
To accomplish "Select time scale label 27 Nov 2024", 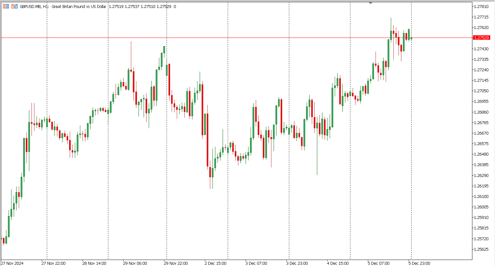I will [x=12, y=263].
